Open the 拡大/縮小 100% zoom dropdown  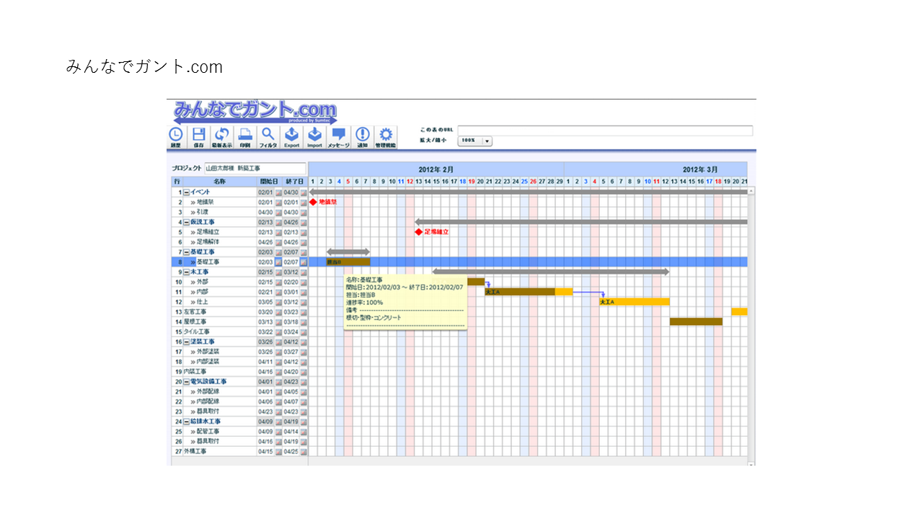coord(475,141)
